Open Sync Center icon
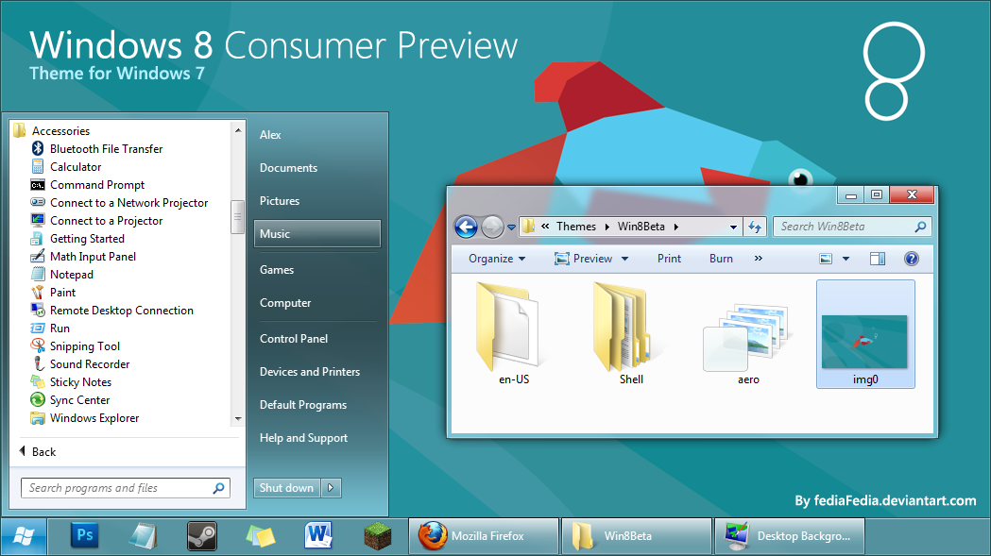The height and width of the screenshot is (556, 991). (38, 400)
